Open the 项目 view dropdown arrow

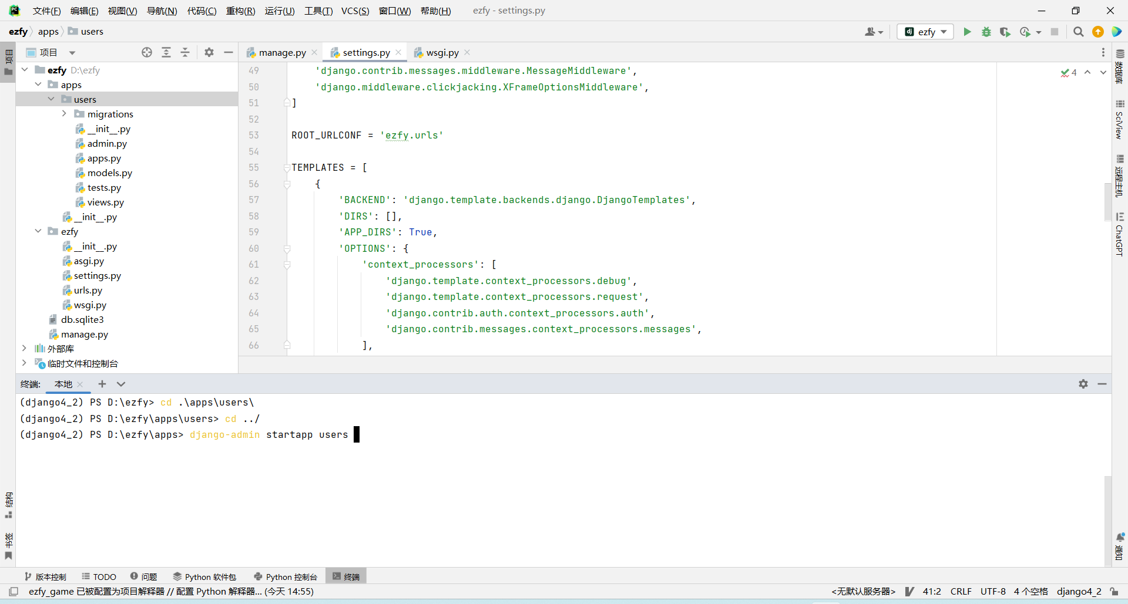[72, 53]
